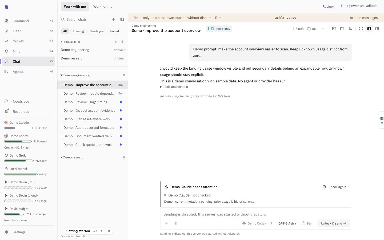The image size is (384, 240).
Task: Close the Getting started banner
Action: click(x=109, y=231)
